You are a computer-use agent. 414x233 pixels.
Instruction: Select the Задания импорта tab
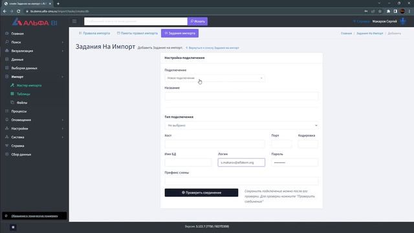tap(180, 33)
